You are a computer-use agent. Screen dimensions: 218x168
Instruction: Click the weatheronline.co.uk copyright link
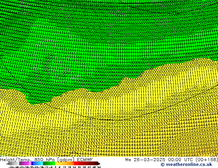coord(186,165)
